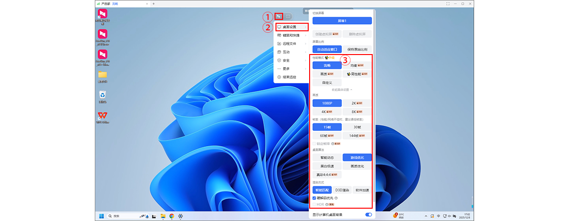Choose 游戏优化 desktop algorithm

pyautogui.click(x=357, y=157)
